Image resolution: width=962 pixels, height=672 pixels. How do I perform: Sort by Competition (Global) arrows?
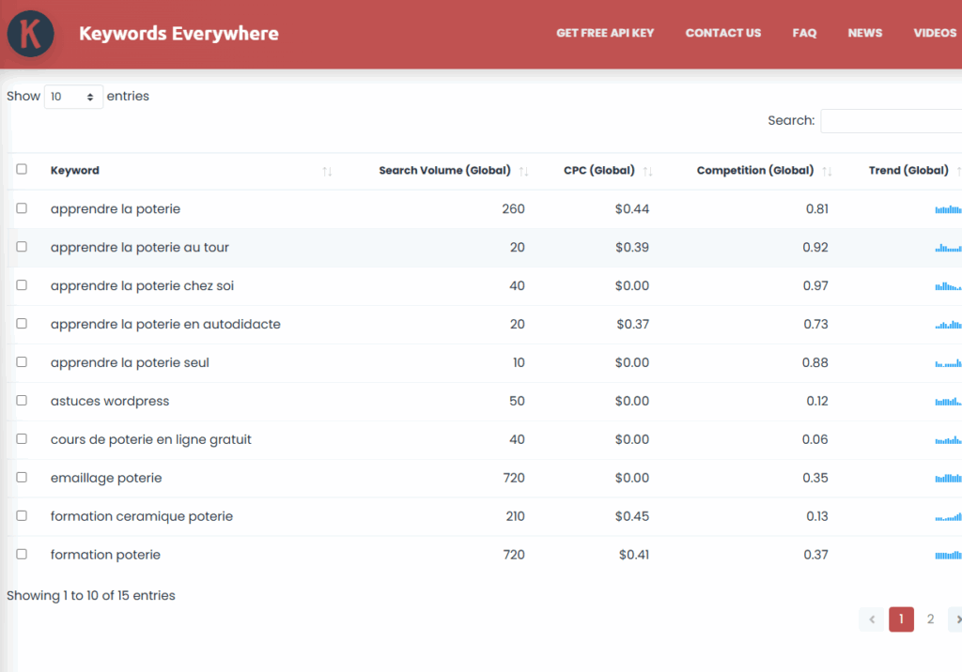pos(827,172)
